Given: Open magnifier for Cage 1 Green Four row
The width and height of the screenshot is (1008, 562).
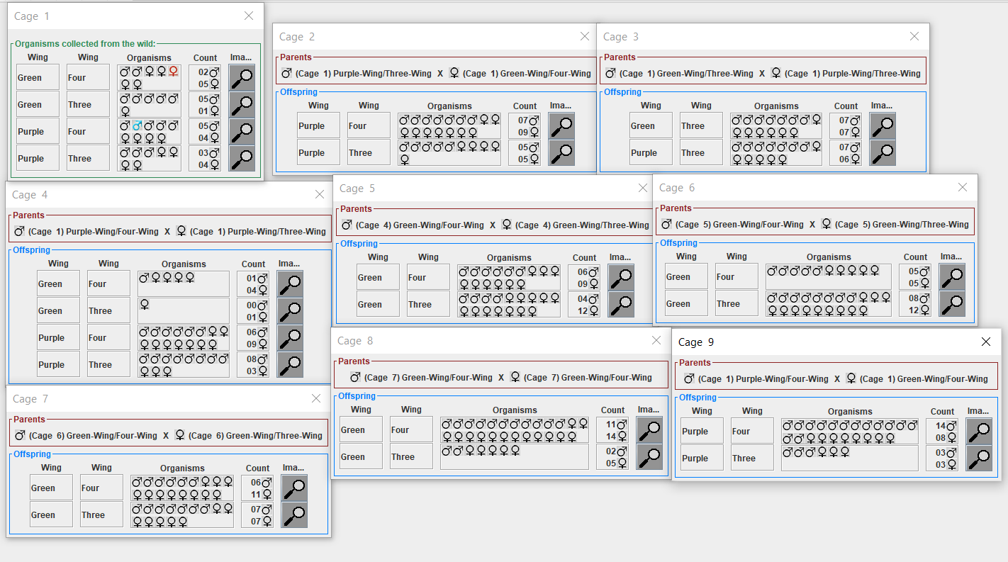Looking at the screenshot, I should click(x=242, y=77).
